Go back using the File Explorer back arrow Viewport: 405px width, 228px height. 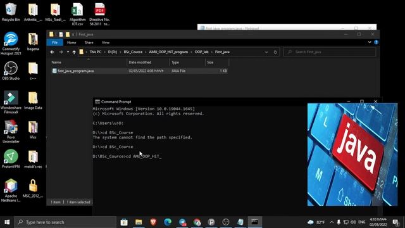click(53, 52)
